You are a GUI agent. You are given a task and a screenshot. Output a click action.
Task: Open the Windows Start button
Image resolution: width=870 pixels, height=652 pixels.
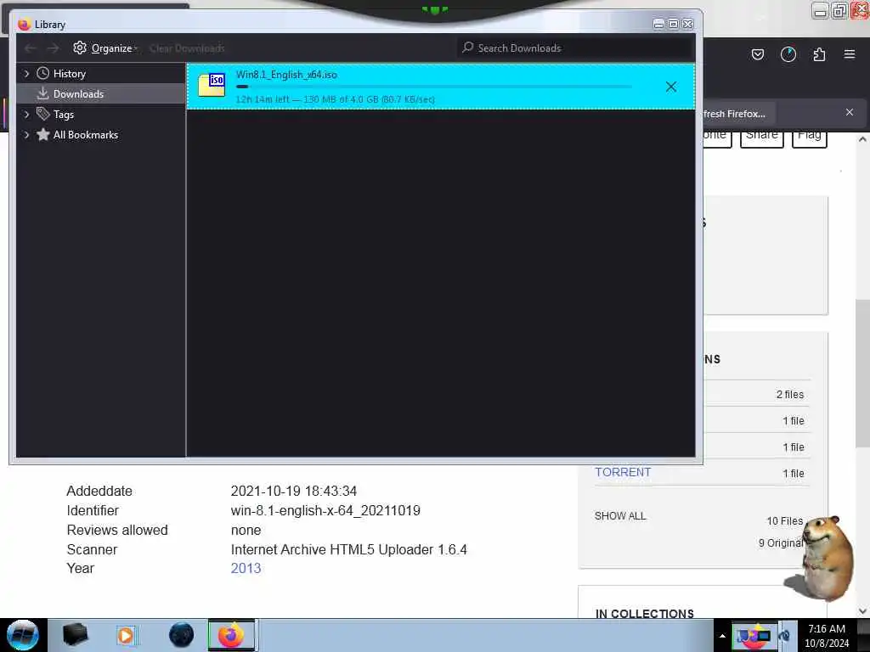(x=23, y=635)
